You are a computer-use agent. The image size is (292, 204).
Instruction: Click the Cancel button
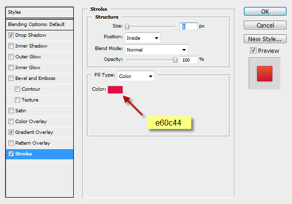[265, 25]
